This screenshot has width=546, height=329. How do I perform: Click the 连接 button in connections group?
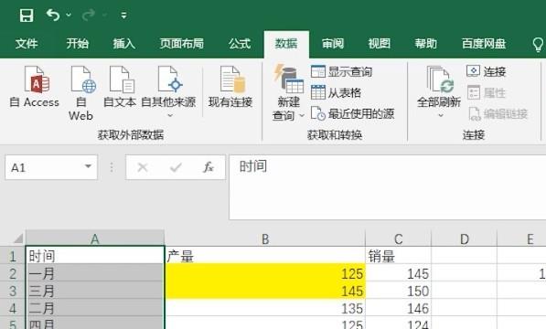point(487,71)
